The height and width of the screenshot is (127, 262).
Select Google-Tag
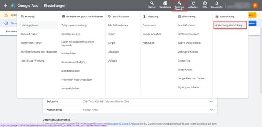[x=184, y=61]
